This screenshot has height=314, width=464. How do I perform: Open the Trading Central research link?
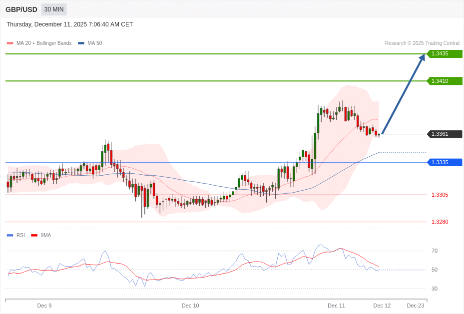pyautogui.click(x=423, y=43)
